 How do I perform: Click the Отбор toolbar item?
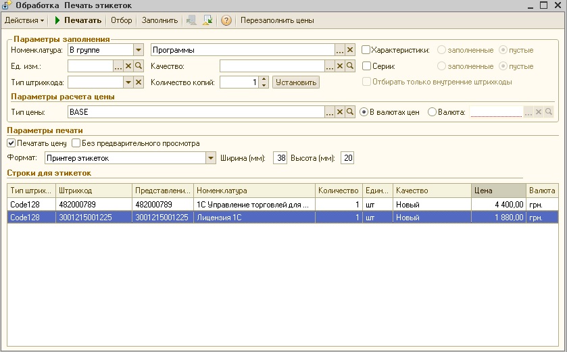click(122, 20)
